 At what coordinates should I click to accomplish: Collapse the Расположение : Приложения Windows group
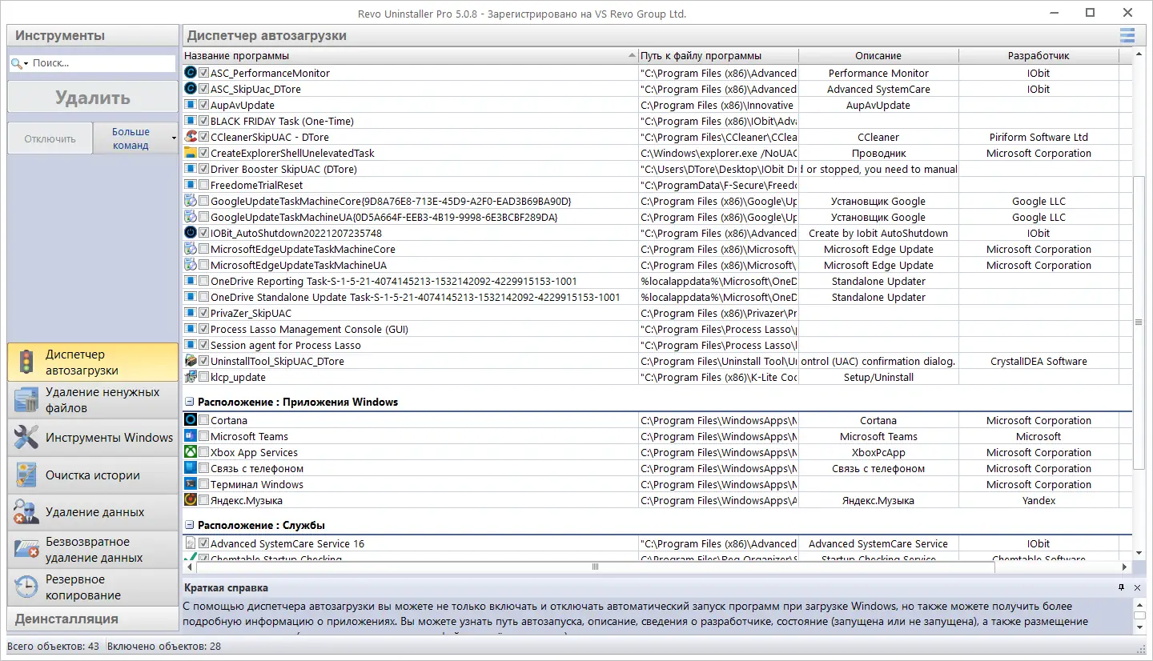pyautogui.click(x=190, y=402)
